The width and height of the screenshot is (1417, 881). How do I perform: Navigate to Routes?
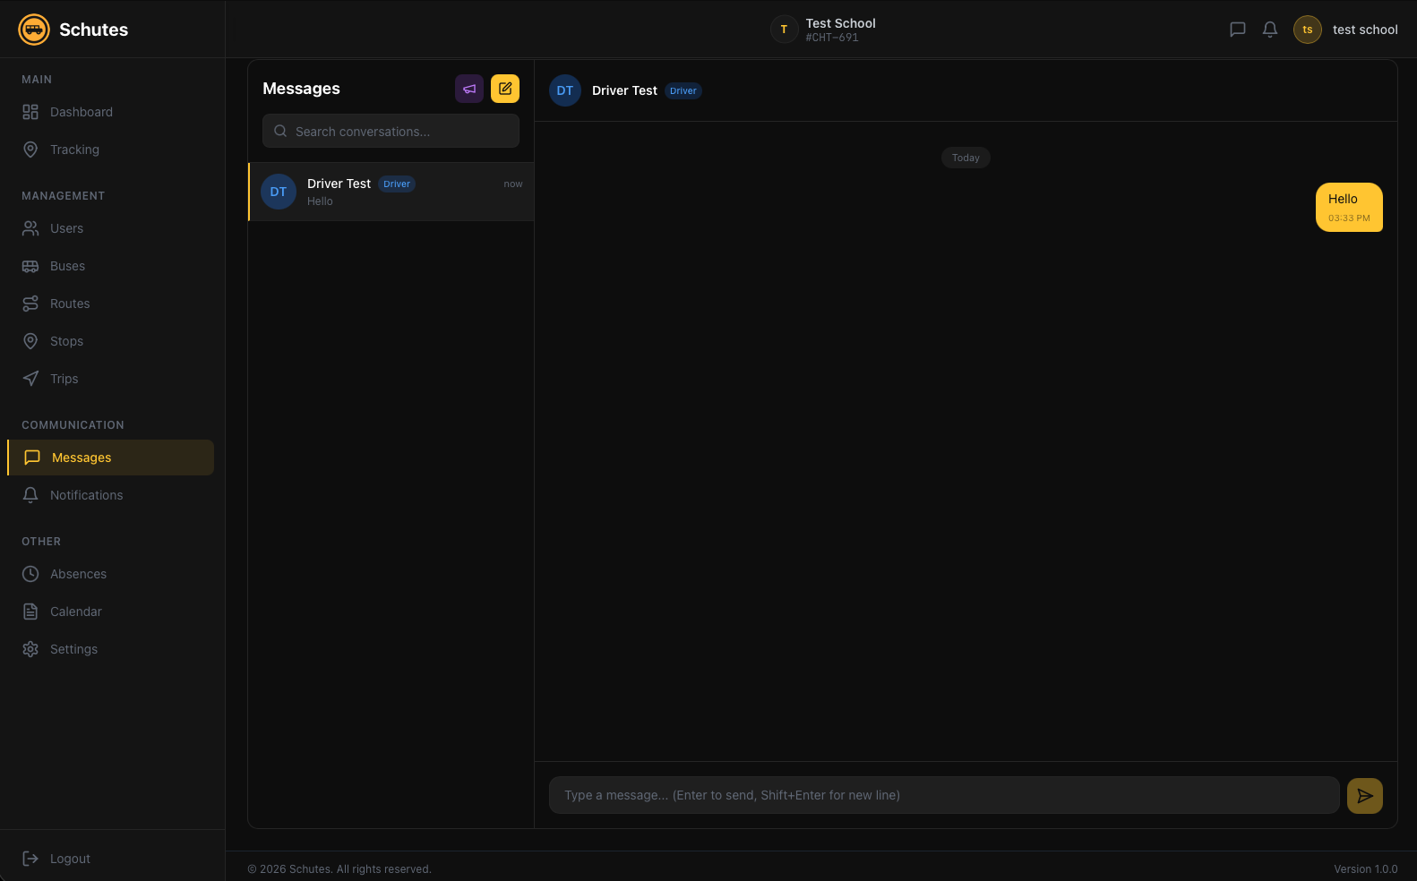coord(110,304)
